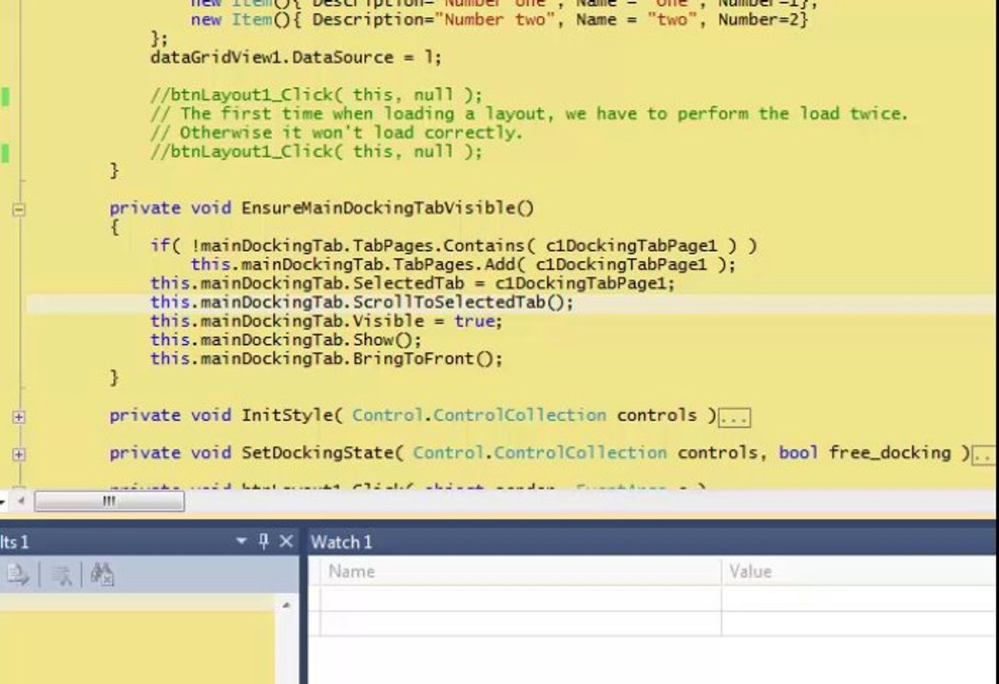Image resolution: width=999 pixels, height=684 pixels.
Task: Click the collapsed ellipsis box after InitStyle
Action: (735, 418)
